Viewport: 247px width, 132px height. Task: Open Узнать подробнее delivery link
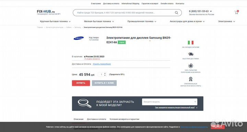(102, 64)
